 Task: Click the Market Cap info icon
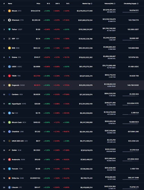(91, 3)
